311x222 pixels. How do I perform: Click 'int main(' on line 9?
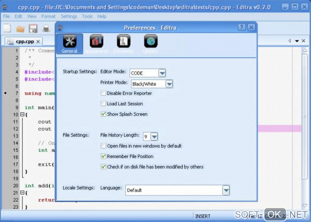pyautogui.click(x=39, y=107)
